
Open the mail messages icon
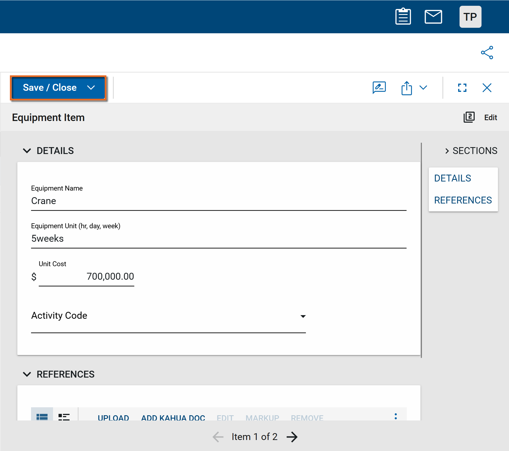tap(433, 17)
